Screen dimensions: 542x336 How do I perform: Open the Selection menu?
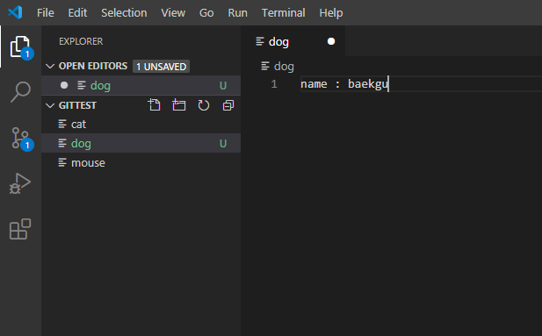click(124, 13)
